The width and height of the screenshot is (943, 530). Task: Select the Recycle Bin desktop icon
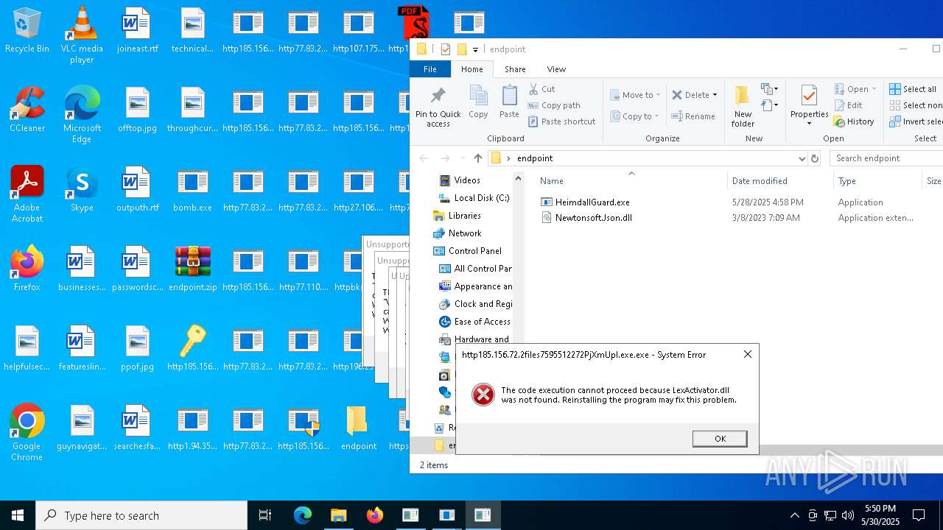click(27, 31)
